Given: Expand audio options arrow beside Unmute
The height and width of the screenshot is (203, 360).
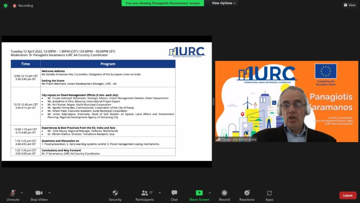Looking at the screenshot, I should [x=22, y=193].
